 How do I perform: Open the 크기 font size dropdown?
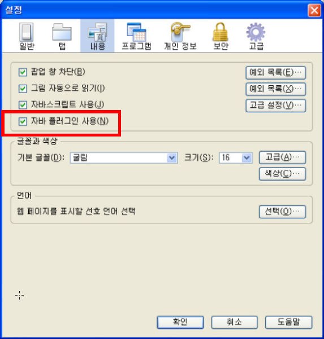(x=236, y=158)
